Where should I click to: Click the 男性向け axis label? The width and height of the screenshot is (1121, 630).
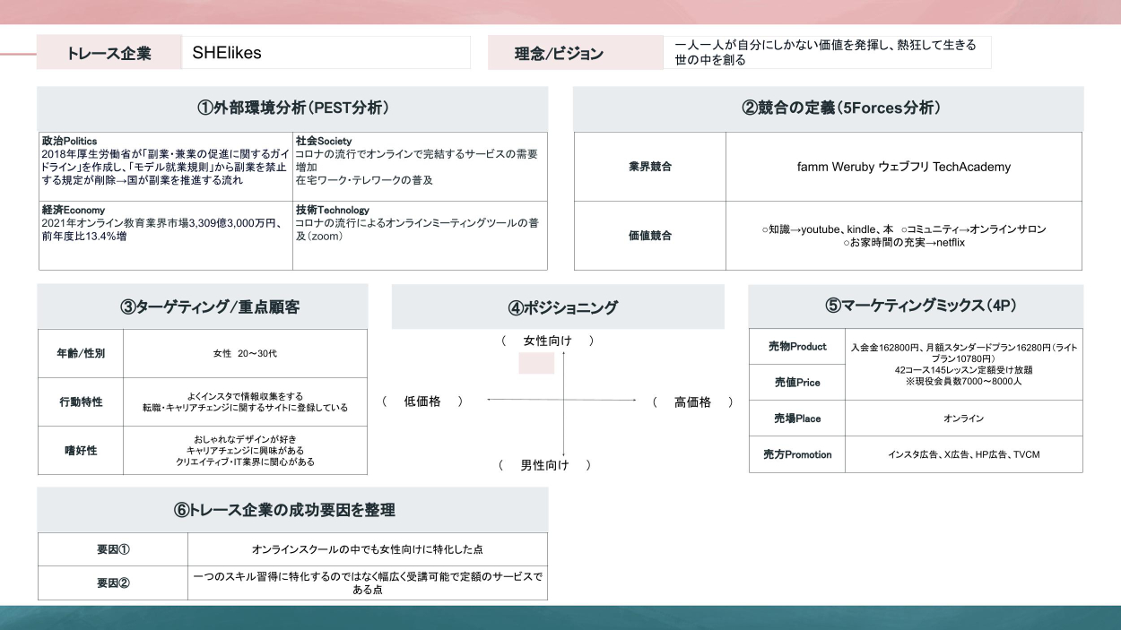coord(545,465)
